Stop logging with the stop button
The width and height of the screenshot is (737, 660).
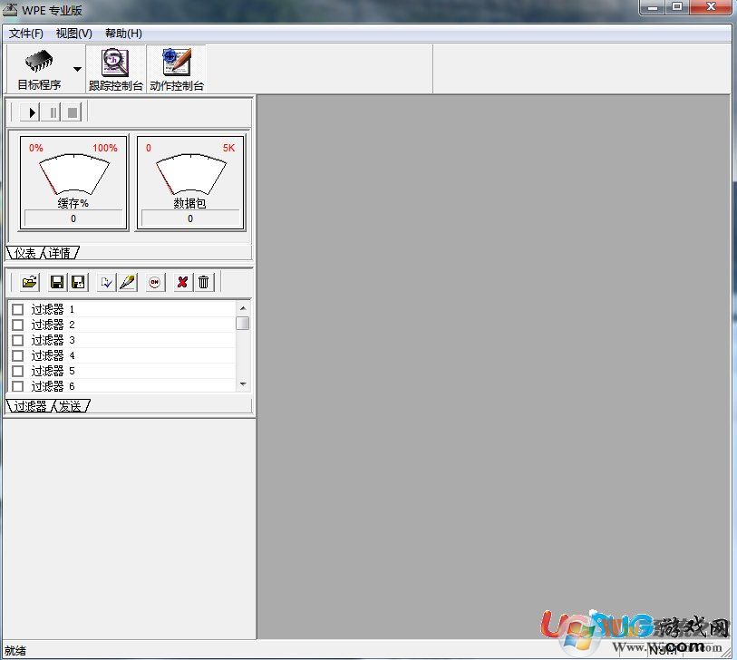(x=72, y=112)
